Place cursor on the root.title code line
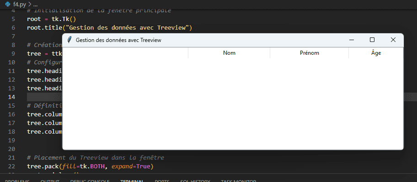 109,27
